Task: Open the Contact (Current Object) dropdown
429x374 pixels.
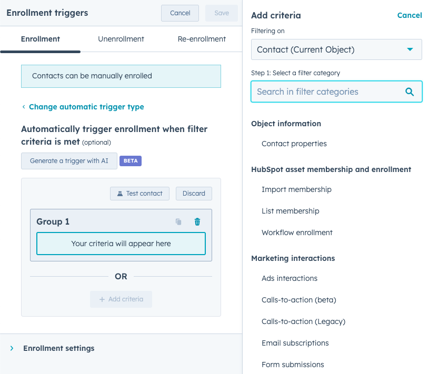Action: [x=336, y=49]
